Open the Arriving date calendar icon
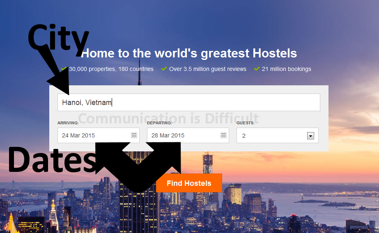 pos(134,135)
